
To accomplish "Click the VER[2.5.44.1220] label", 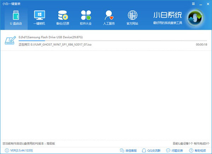I will pyautogui.click(x=22, y=150).
